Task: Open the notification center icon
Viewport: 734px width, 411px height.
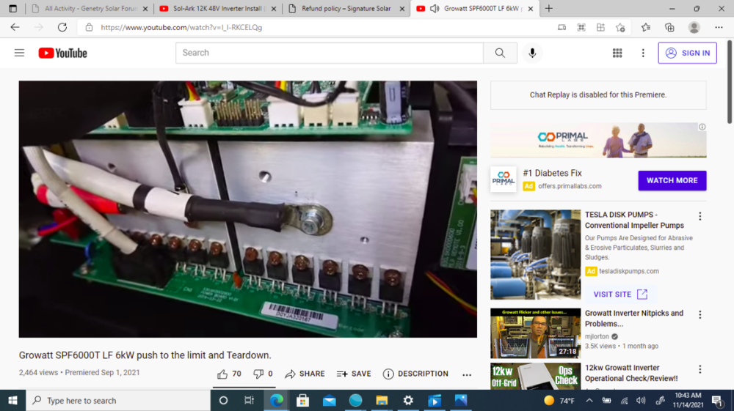Action: (718, 400)
